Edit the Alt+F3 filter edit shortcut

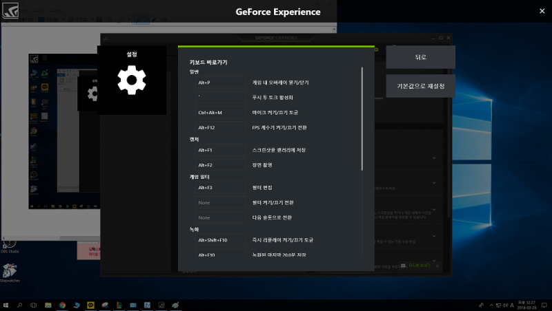click(x=220, y=187)
